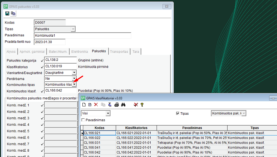Click cell Puodeliai (Pop iki 95%, Plas iki 5%)
The image size is (277, 157).
(192, 148)
